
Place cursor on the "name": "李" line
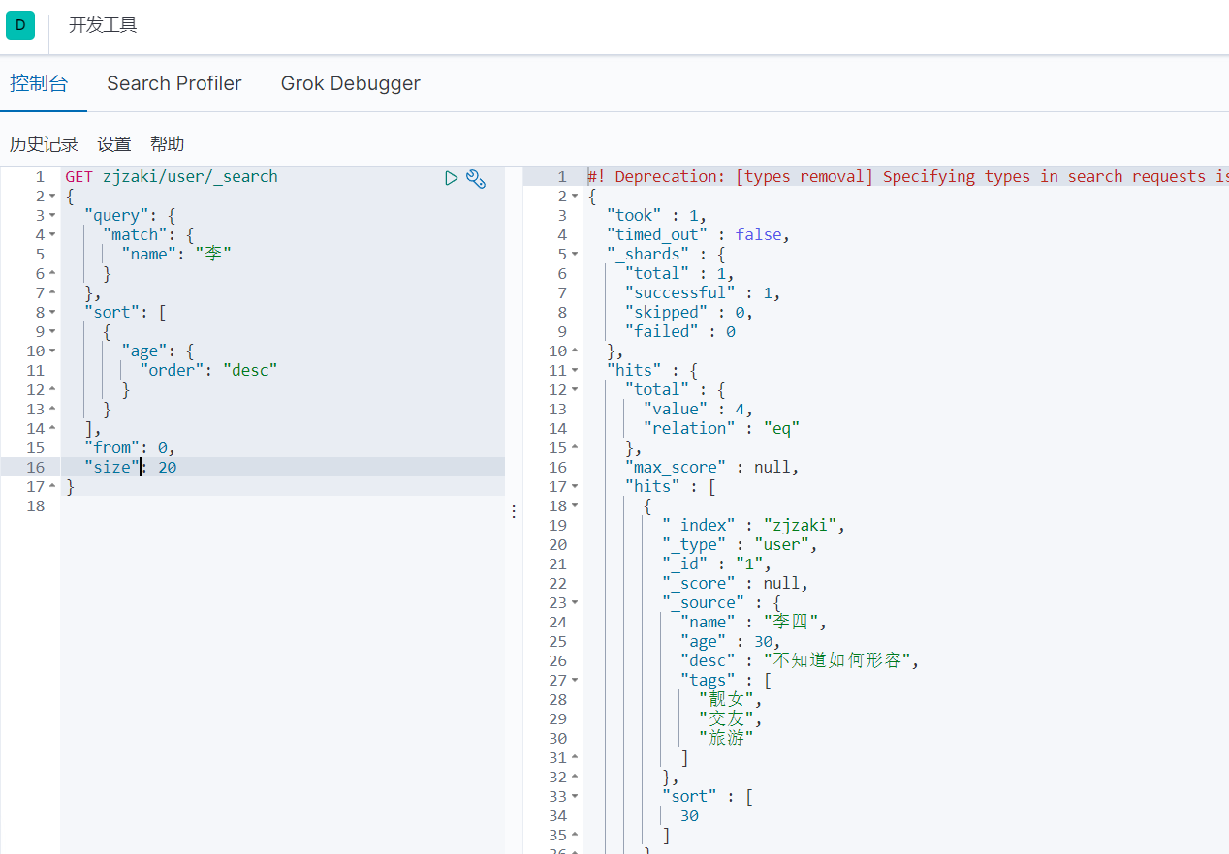click(x=176, y=255)
